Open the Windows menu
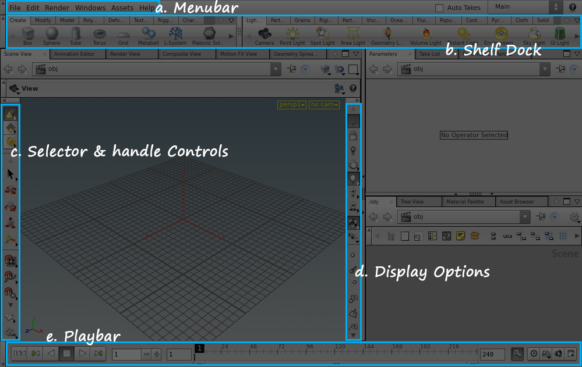This screenshot has height=367, width=582. 90,8
